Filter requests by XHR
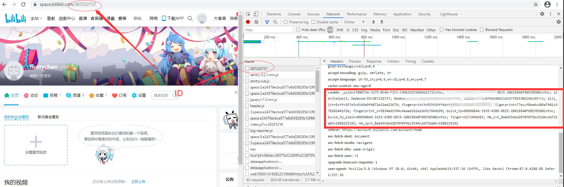 340,30
